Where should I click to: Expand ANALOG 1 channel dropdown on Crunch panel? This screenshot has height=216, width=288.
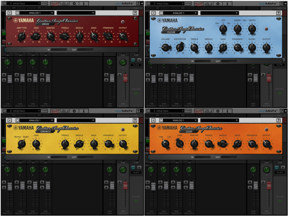(x=37, y=120)
